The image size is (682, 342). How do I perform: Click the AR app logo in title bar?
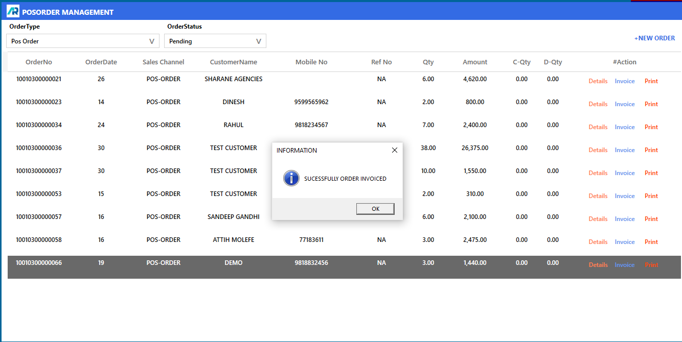click(13, 11)
